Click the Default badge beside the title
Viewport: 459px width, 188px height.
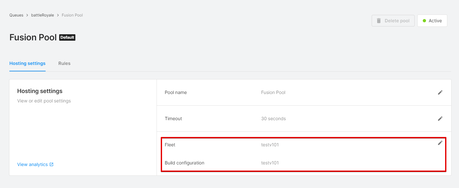click(x=67, y=37)
